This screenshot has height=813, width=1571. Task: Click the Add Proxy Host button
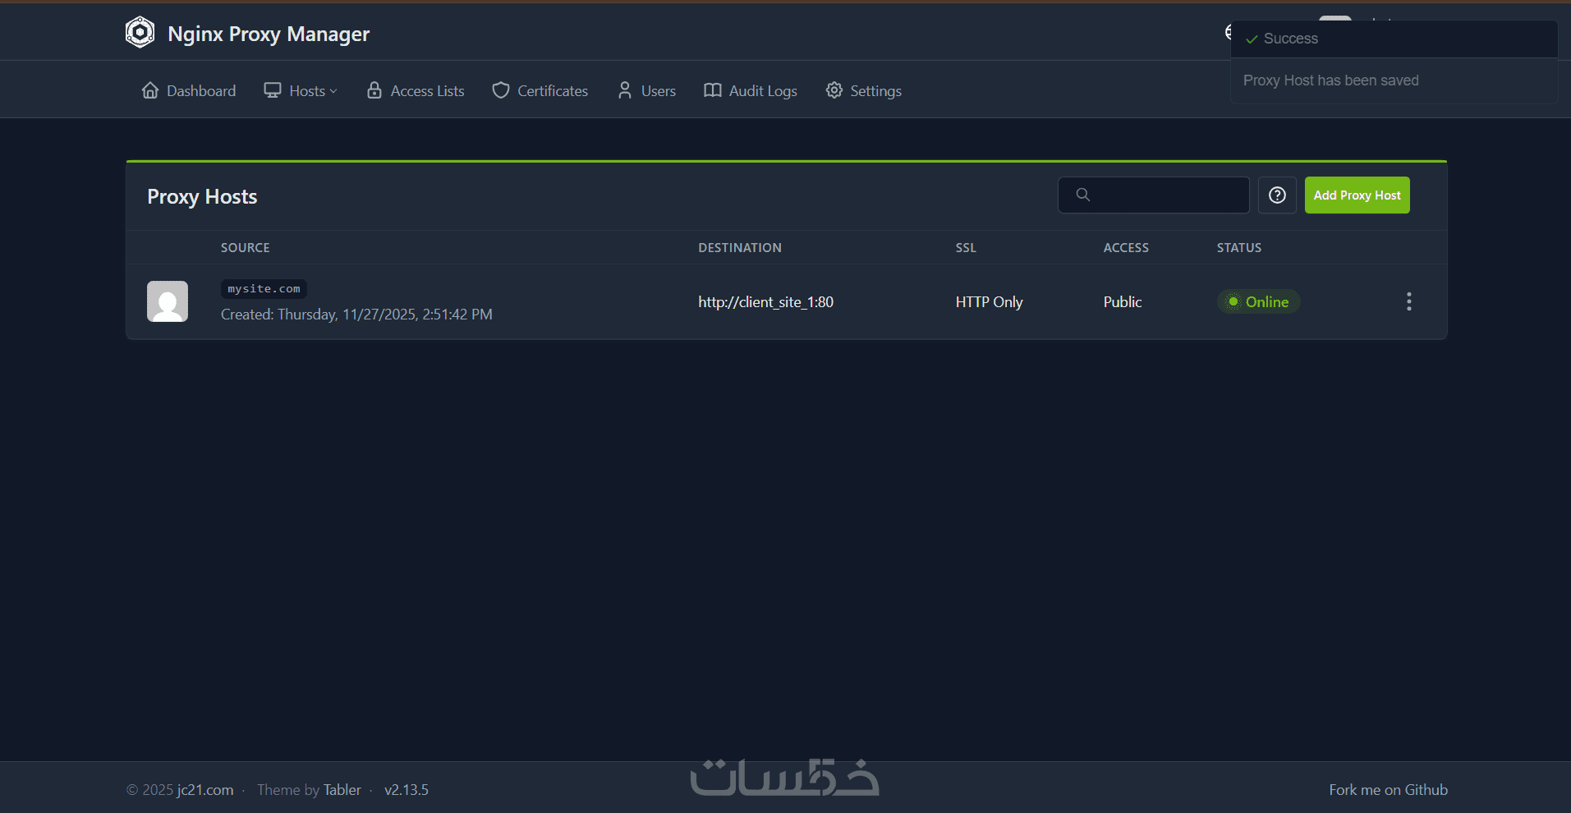1357,195
